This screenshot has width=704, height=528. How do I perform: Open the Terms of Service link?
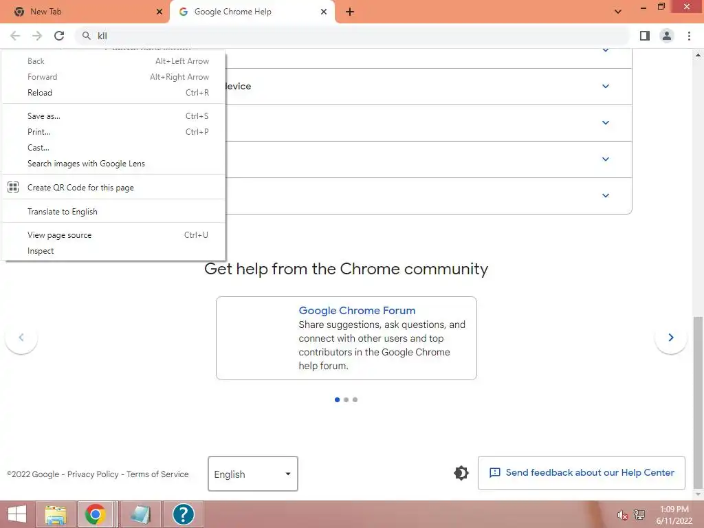pyautogui.click(x=157, y=474)
